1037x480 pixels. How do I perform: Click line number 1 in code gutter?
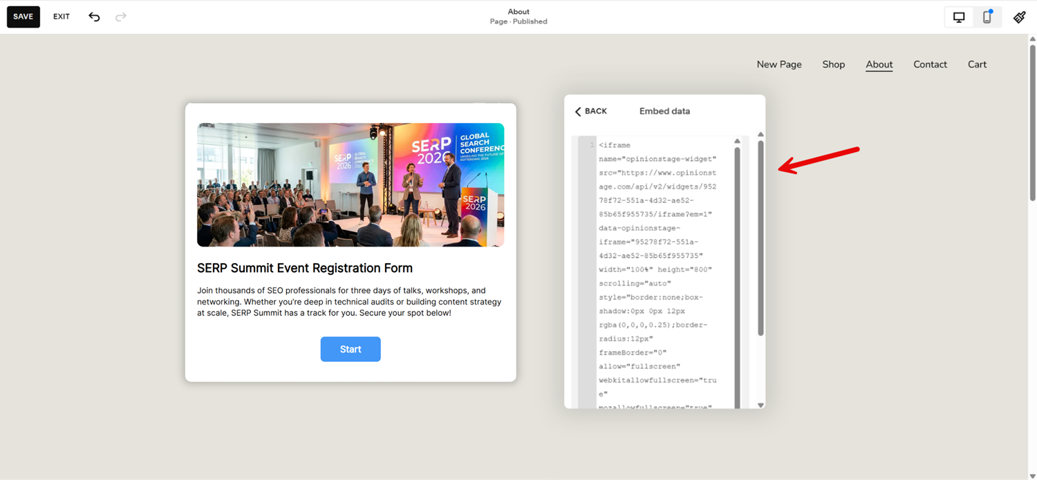pos(591,145)
